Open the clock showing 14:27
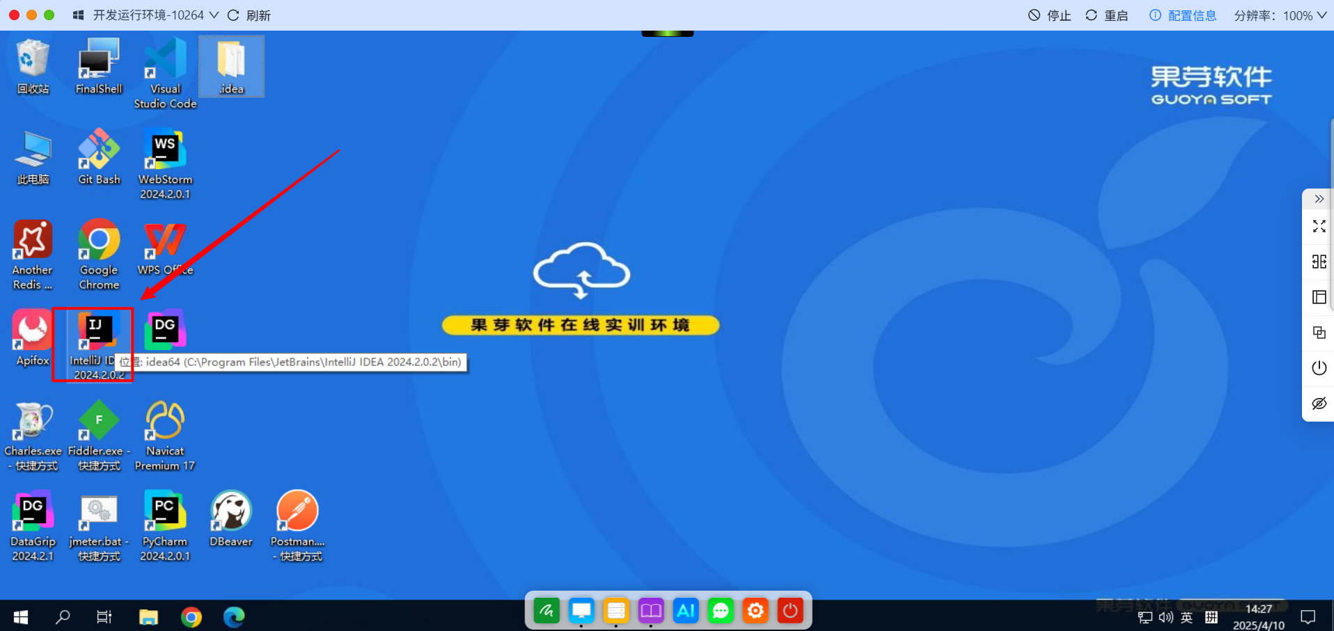This screenshot has height=631, width=1334. [1259, 616]
